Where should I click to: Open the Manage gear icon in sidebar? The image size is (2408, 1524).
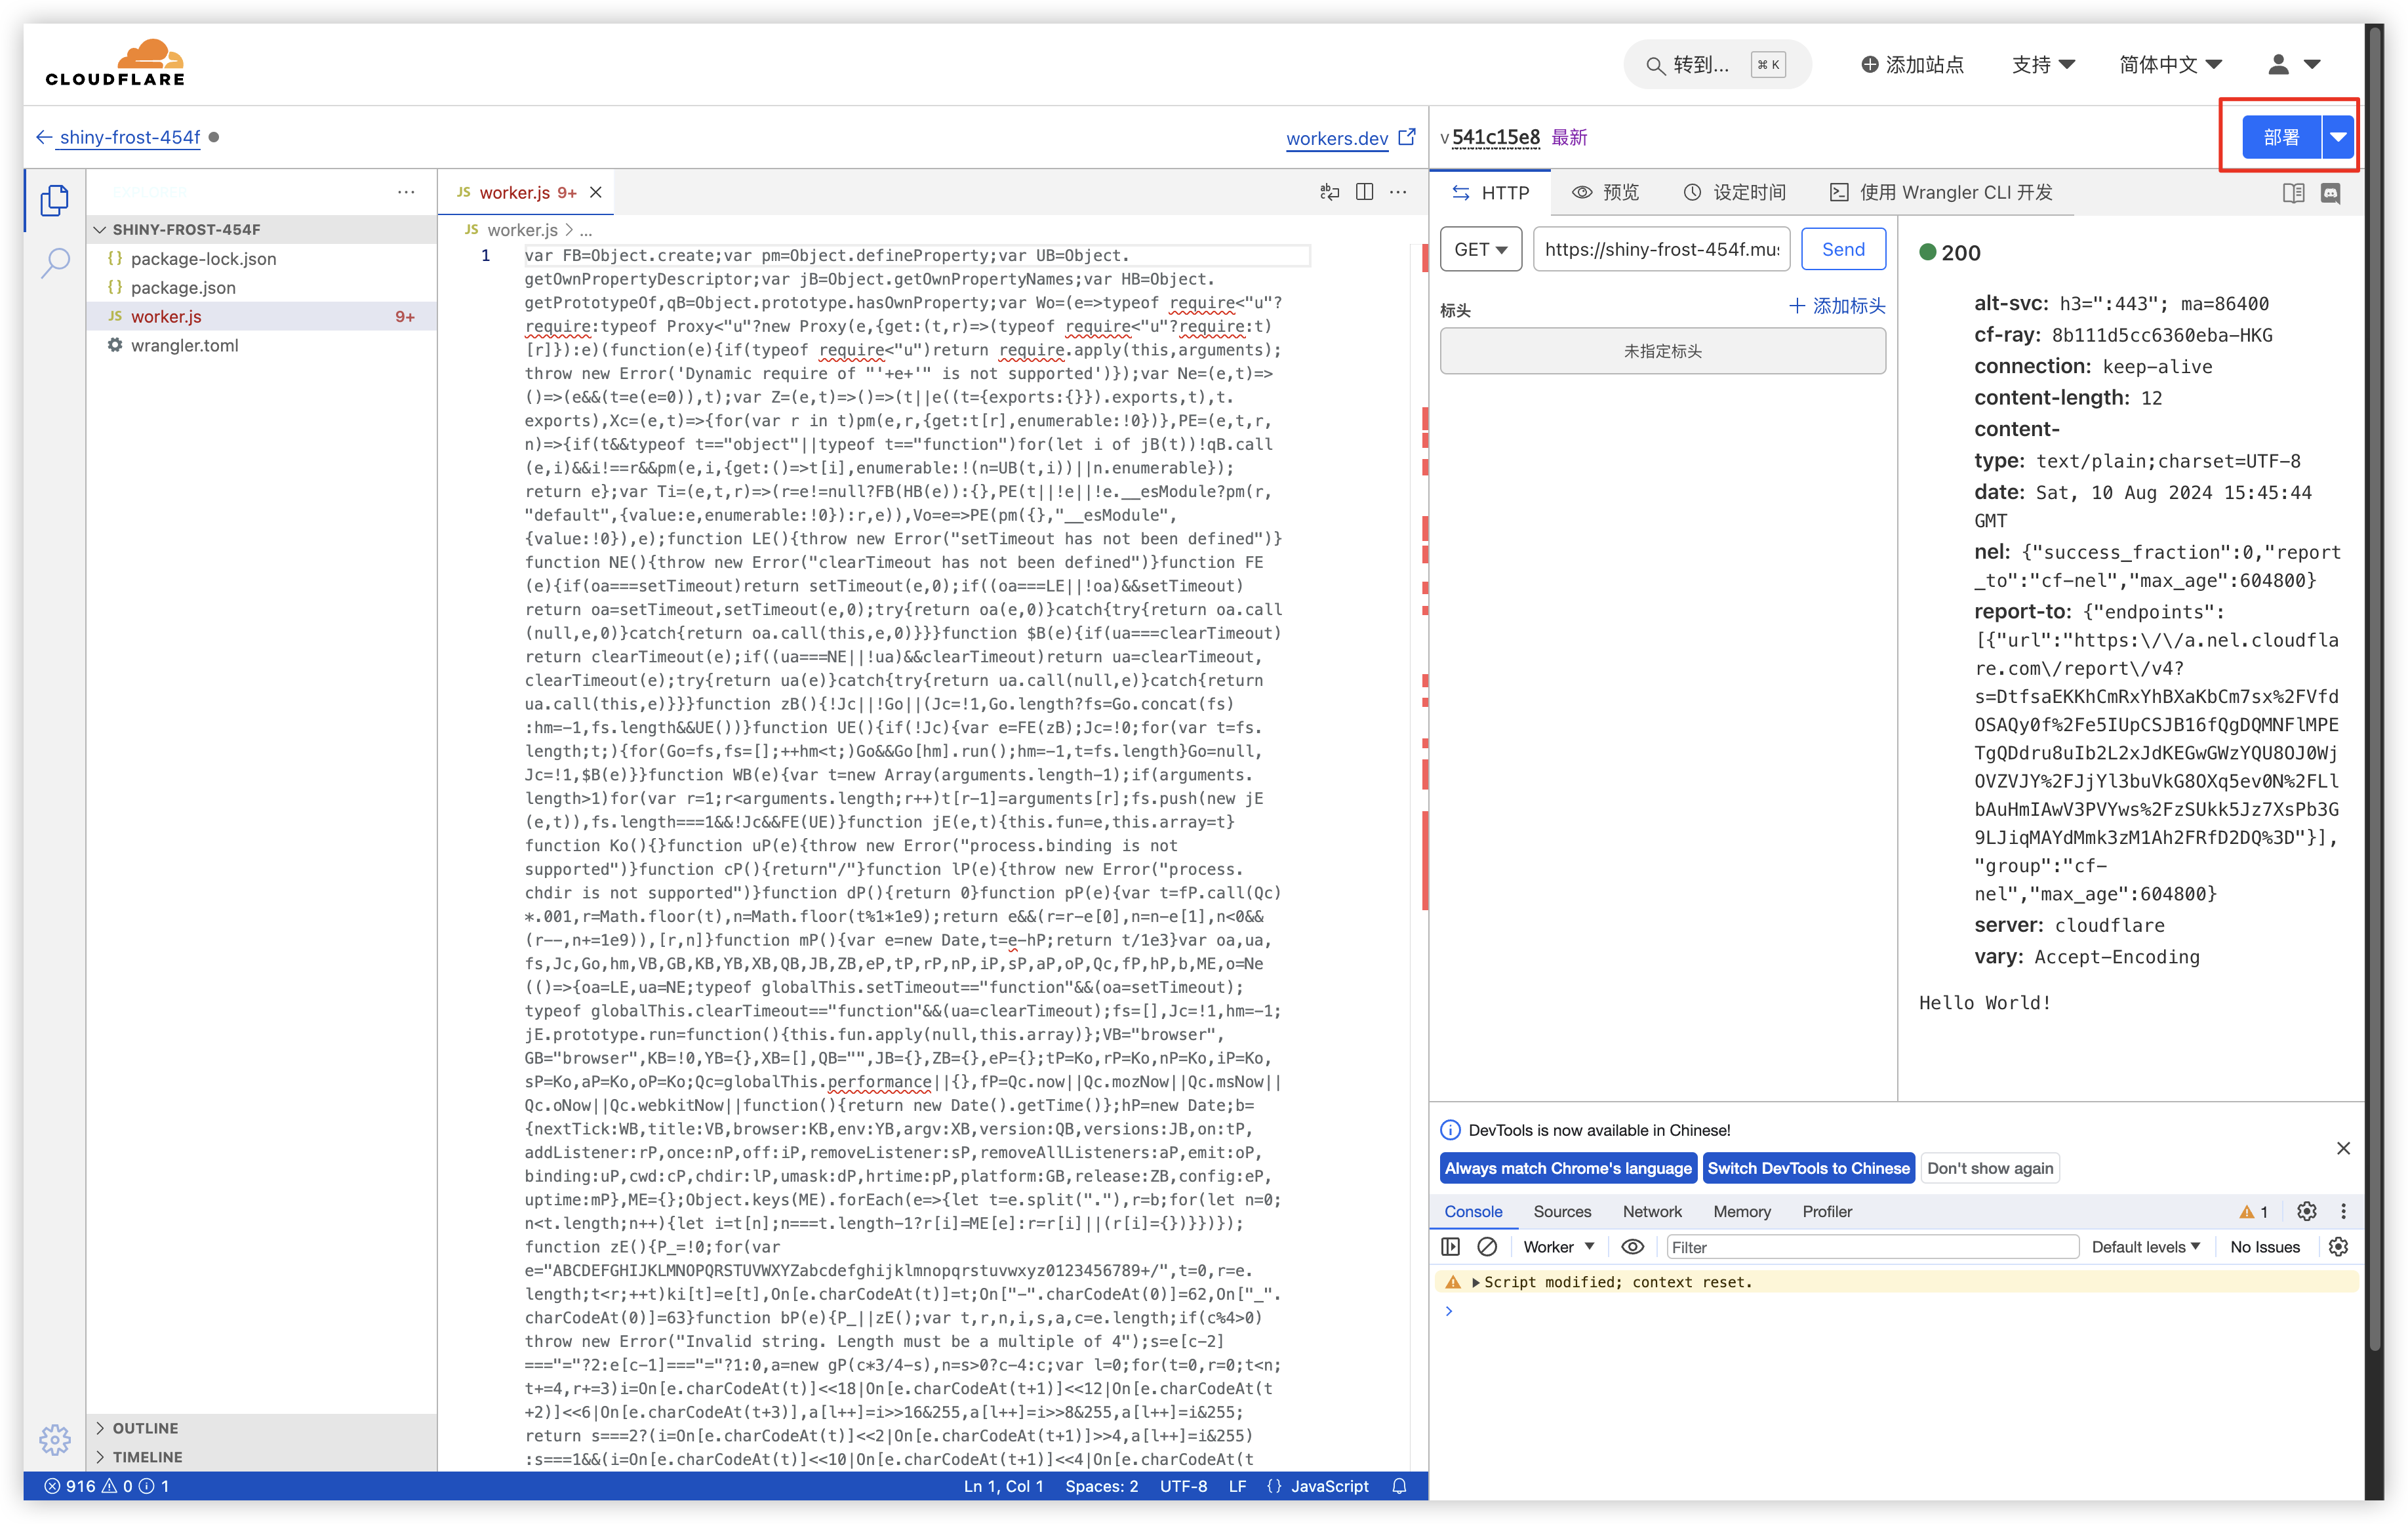pyautogui.click(x=55, y=1439)
